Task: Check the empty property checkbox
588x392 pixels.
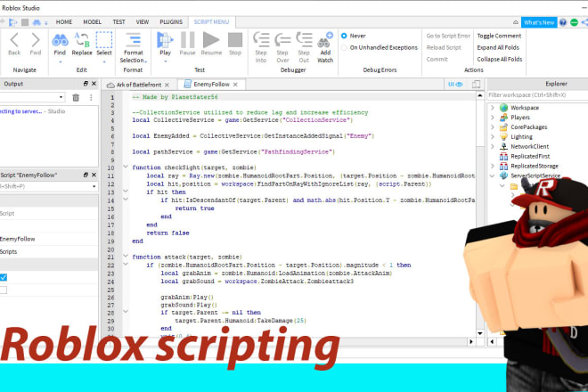Action: [x=3, y=290]
